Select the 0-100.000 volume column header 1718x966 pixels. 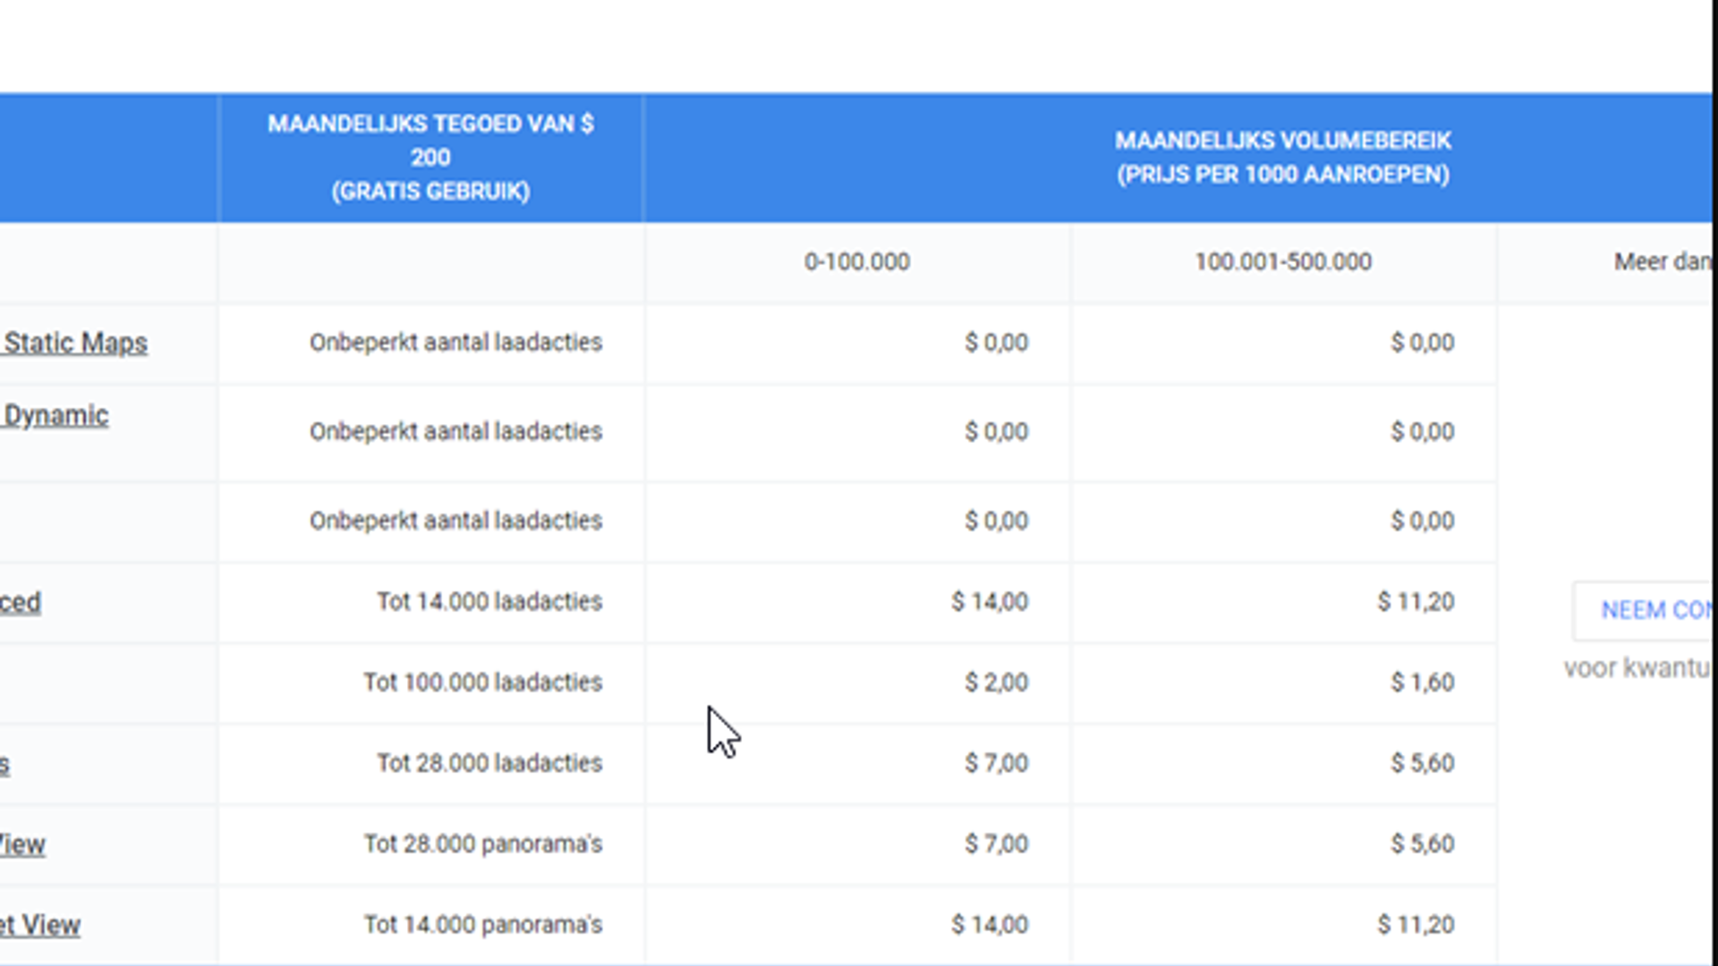[x=856, y=261]
